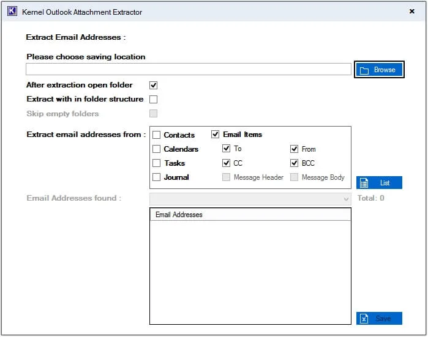The width and height of the screenshot is (428, 337).
Task: Click the Email Addresses column header
Action: 250,215
